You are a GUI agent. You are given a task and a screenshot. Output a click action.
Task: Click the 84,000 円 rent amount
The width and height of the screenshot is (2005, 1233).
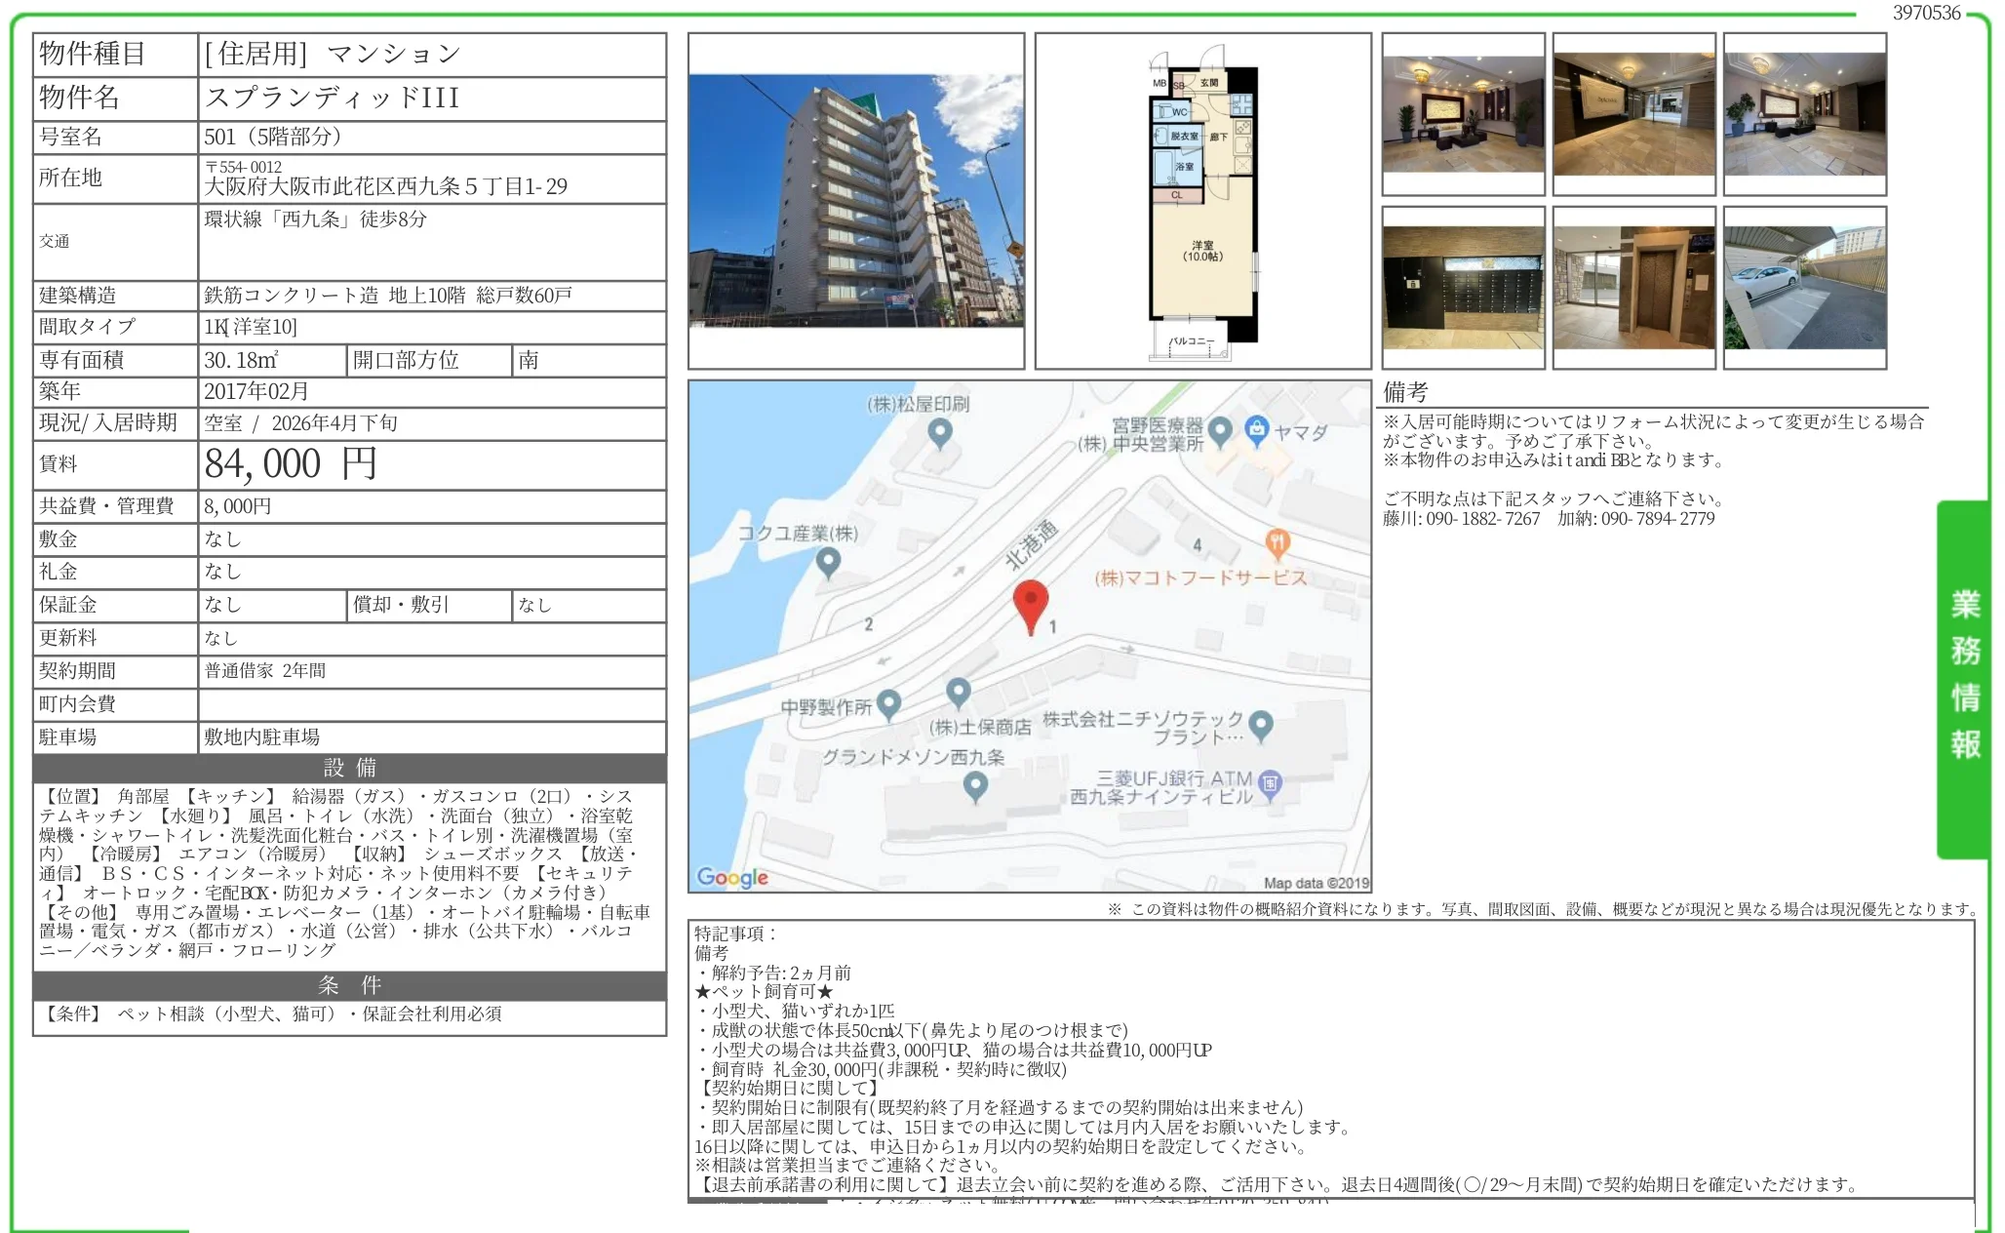pos(291,464)
